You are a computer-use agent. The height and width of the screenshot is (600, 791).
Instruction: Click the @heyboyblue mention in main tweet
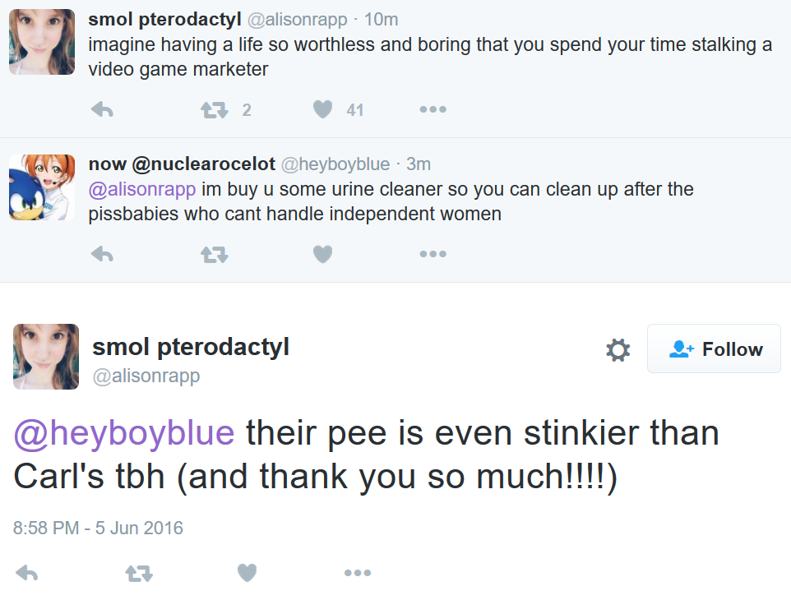(124, 432)
